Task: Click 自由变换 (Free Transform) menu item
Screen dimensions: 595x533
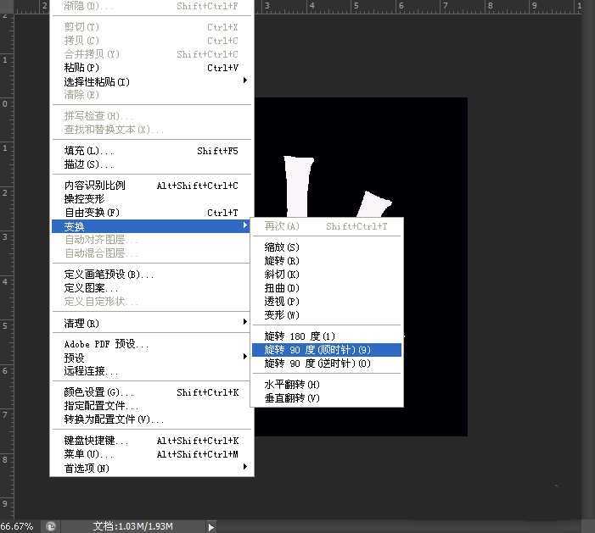Action: pyautogui.click(x=92, y=213)
